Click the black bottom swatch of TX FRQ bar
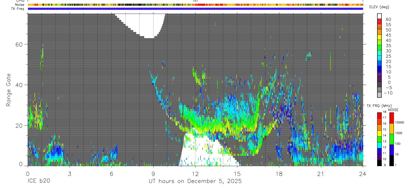The width and height of the screenshot is (408, 188). coord(379,163)
